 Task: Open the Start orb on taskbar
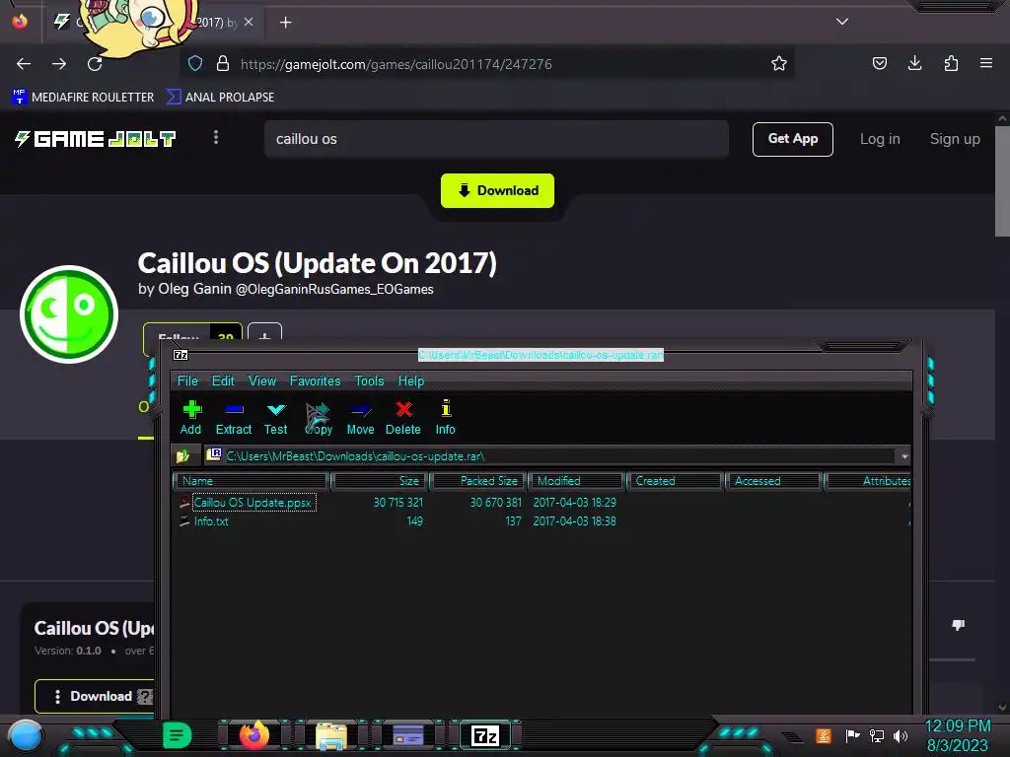coord(25,735)
